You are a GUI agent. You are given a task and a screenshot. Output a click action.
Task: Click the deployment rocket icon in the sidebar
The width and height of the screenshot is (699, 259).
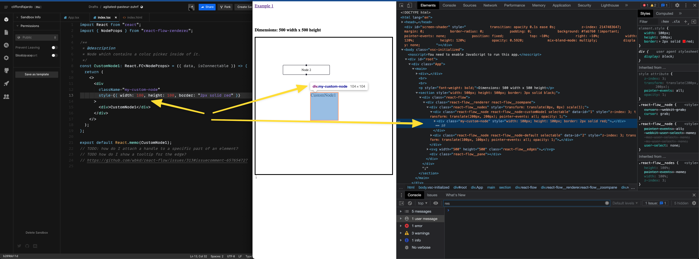click(x=6, y=83)
